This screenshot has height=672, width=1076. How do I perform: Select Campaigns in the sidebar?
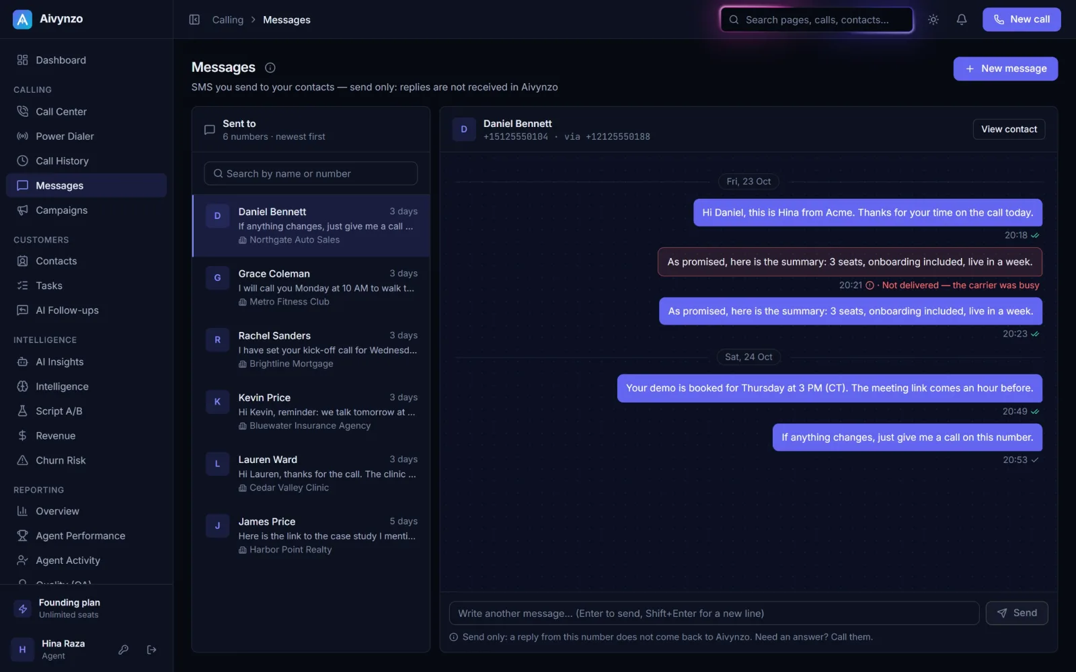pyautogui.click(x=86, y=210)
